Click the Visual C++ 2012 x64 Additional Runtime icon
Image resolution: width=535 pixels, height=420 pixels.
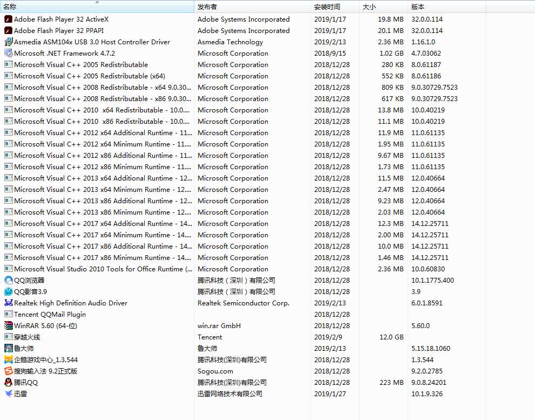click(x=8, y=132)
